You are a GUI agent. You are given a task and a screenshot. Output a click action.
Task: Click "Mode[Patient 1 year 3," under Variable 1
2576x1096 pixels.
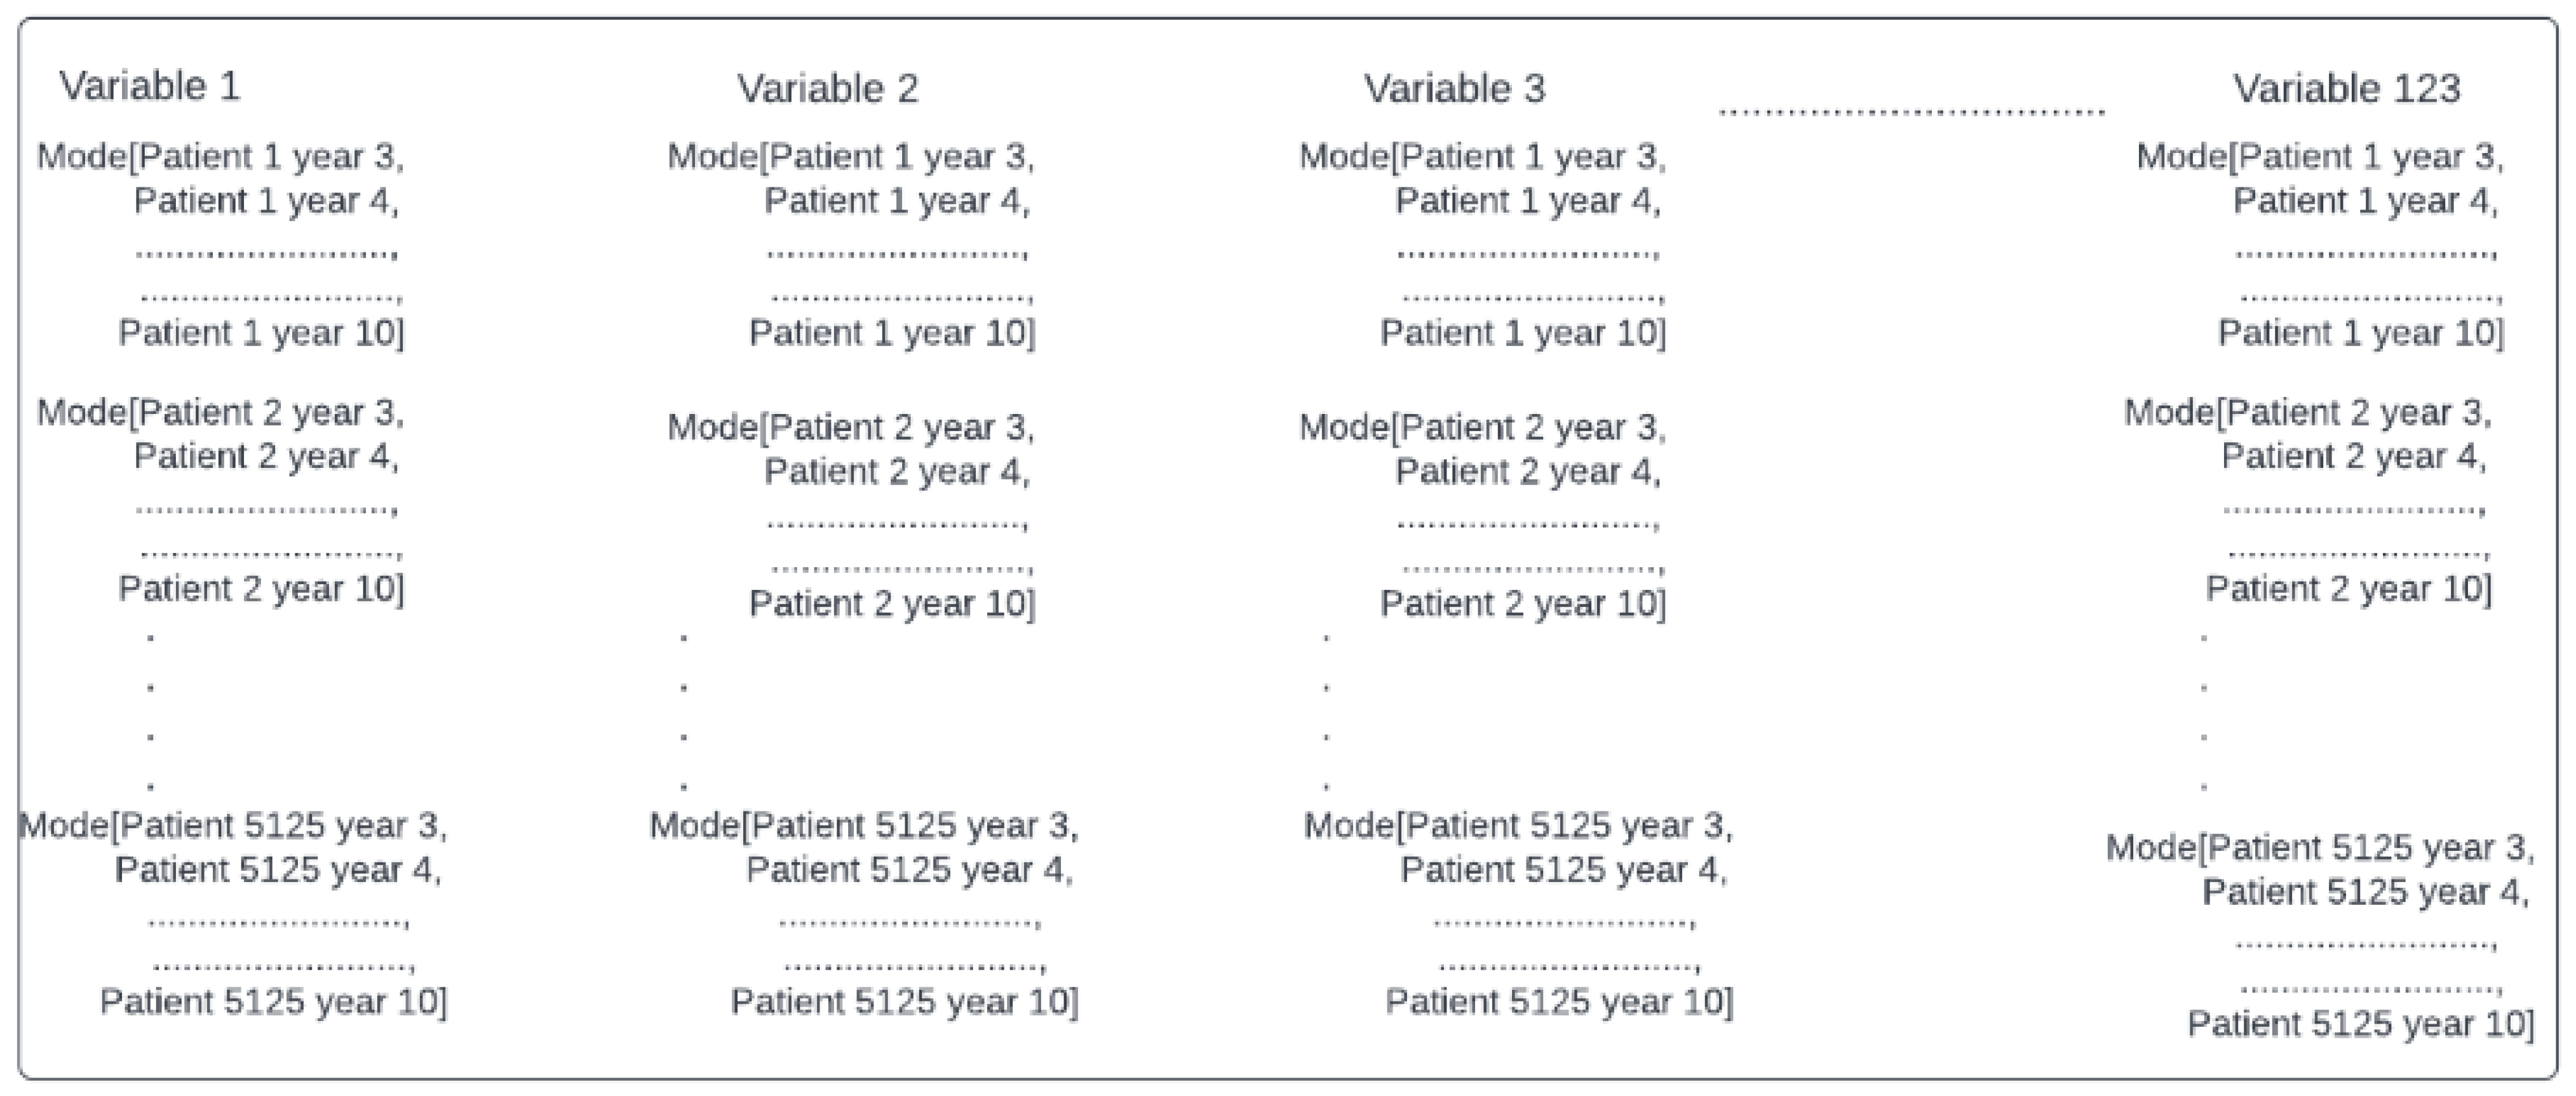tap(221, 157)
